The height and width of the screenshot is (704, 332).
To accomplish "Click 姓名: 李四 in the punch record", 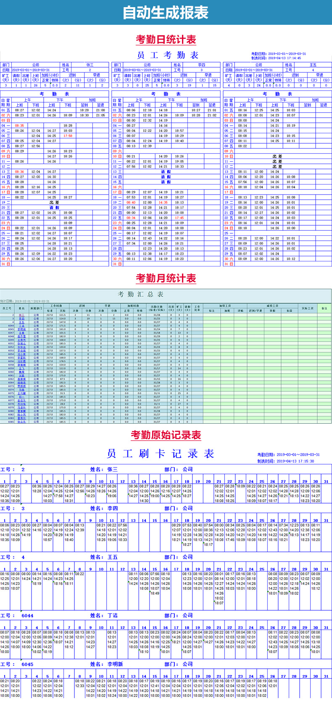I will pyautogui.click(x=104, y=508).
